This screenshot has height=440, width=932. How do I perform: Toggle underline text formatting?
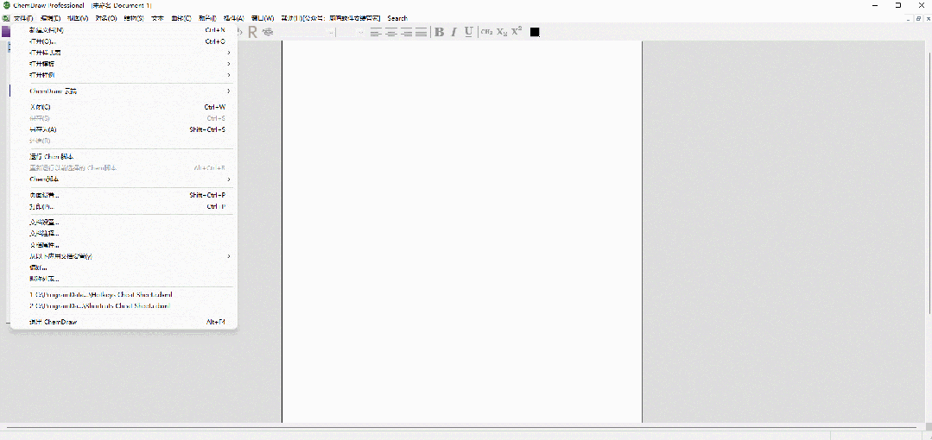tap(469, 32)
